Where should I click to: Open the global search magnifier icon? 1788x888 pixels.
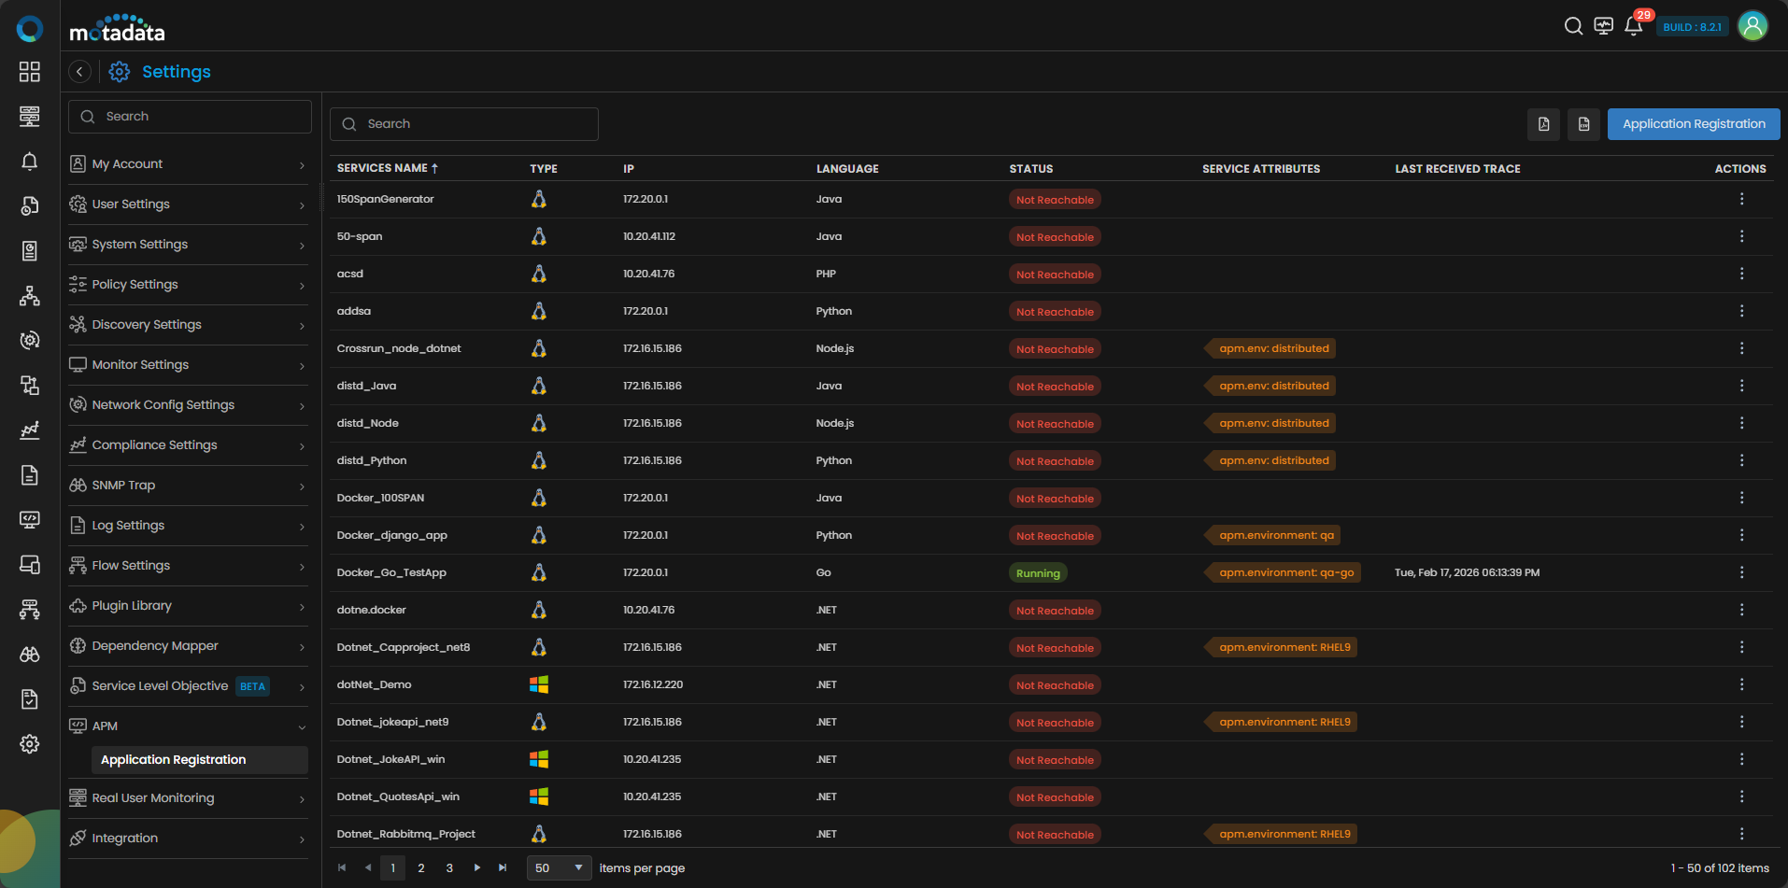point(1573,26)
